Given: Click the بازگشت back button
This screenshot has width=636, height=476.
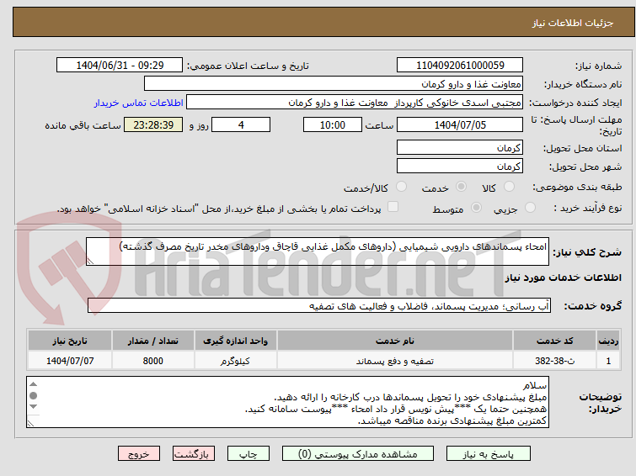Looking at the screenshot, I should [x=194, y=454].
